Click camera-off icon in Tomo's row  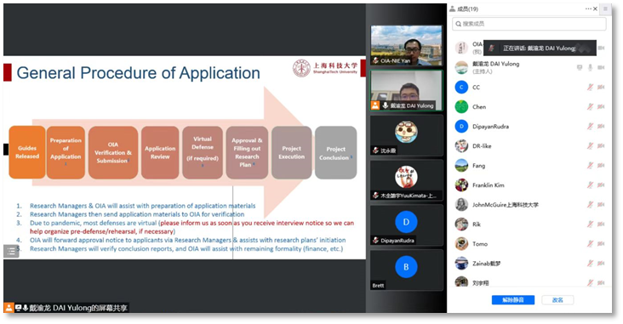[601, 243]
